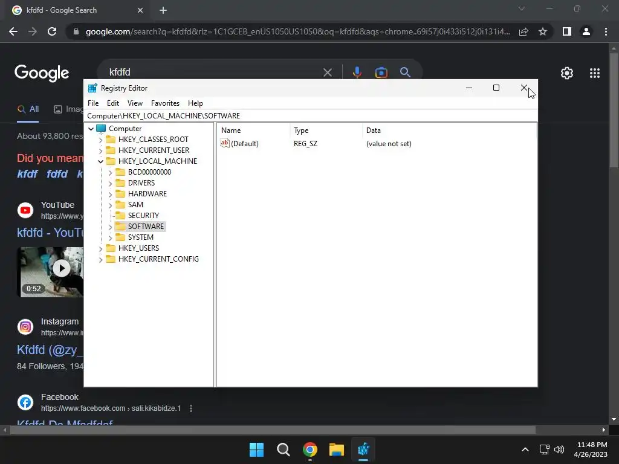619x464 pixels.
Task: Select the DRIVERS folder icon
Action: [x=120, y=182]
